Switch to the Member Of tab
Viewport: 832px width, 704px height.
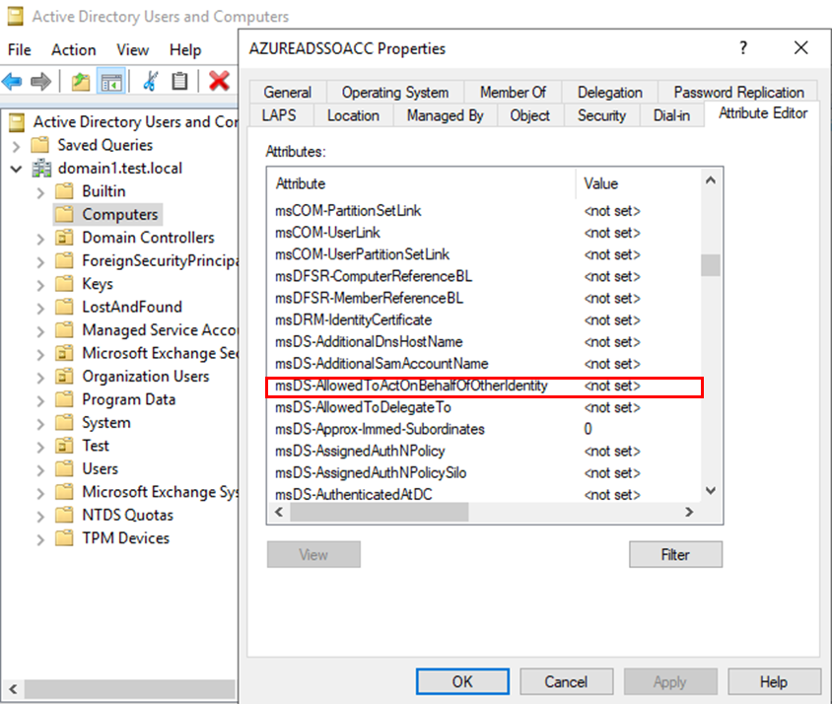point(513,93)
